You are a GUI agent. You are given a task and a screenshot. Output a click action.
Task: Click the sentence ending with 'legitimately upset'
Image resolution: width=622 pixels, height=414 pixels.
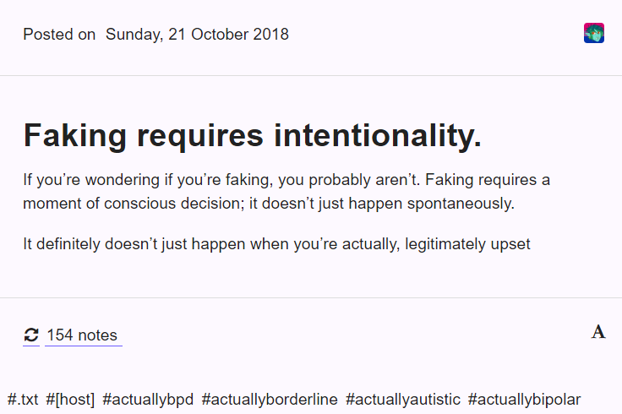276,244
